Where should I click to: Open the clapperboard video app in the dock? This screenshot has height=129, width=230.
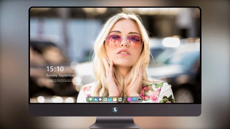click(110, 99)
